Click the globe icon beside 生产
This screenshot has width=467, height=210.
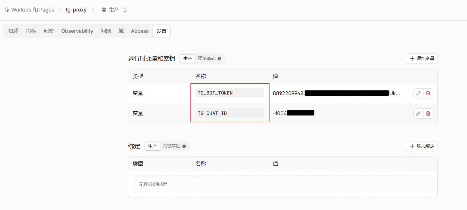pos(104,10)
